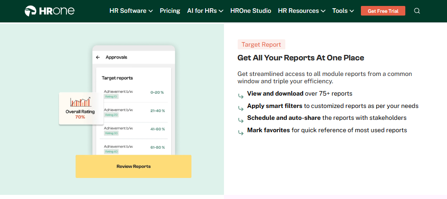Click the Approvals header title

tap(116, 57)
